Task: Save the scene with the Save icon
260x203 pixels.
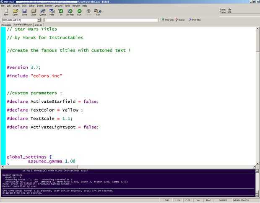Action: click(24, 12)
